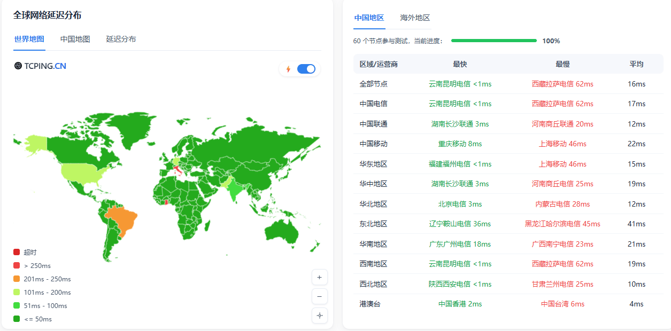The image size is (671, 331).
Task: Click the 最慢 column header
Action: [562, 64]
